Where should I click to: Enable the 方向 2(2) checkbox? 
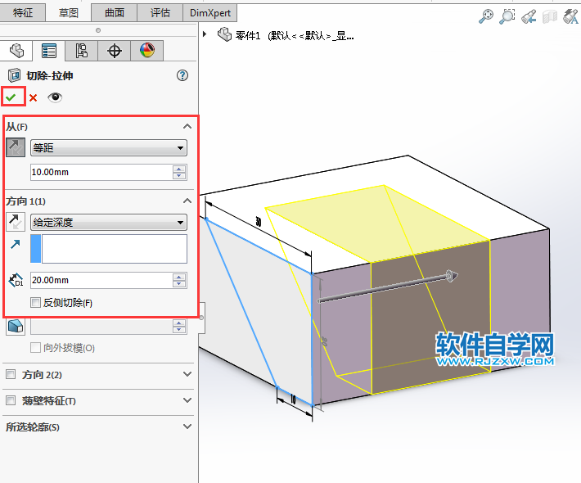[x=11, y=374]
